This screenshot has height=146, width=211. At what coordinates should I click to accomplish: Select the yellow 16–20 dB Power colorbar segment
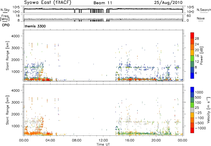click(x=192, y=53)
